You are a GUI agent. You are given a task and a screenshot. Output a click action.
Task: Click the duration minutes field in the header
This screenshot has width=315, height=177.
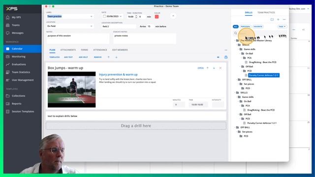[x=142, y=17]
